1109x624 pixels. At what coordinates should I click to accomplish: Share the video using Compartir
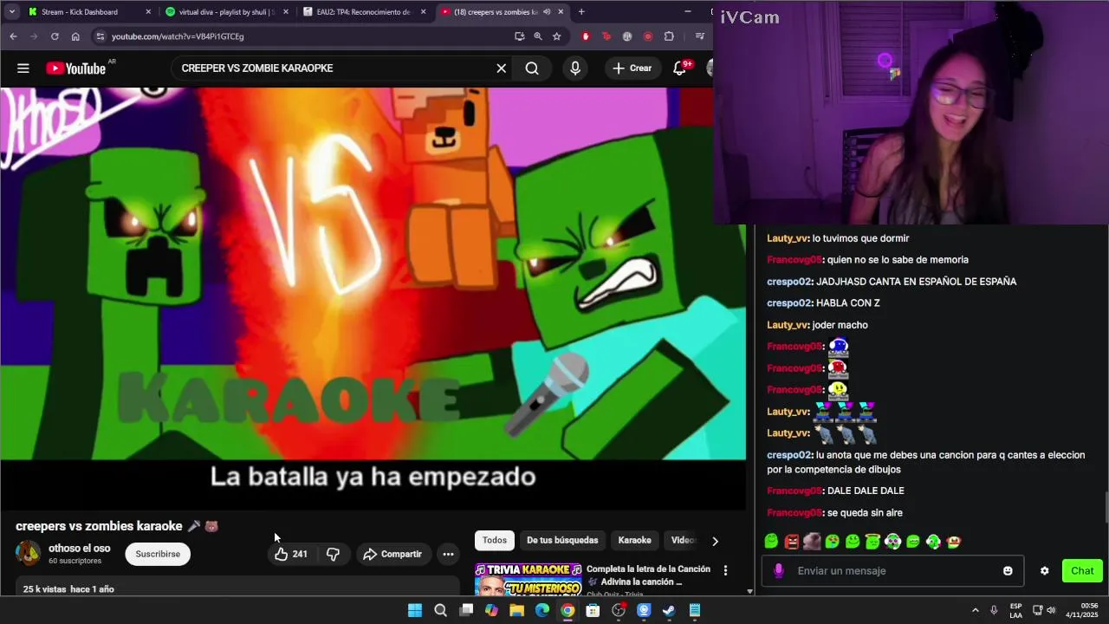392,554
